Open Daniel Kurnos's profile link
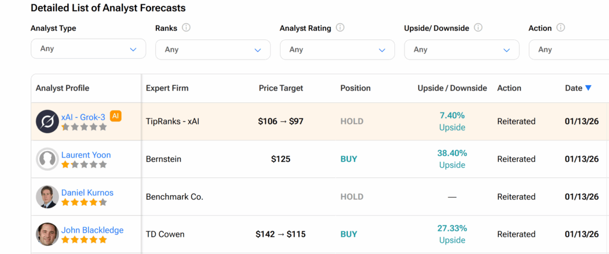Viewport: 609px width, 254px height. (x=87, y=193)
